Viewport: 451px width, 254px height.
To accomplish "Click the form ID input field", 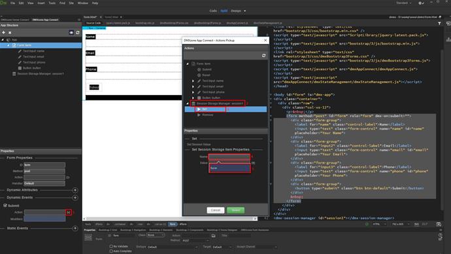I will [x=44, y=165].
